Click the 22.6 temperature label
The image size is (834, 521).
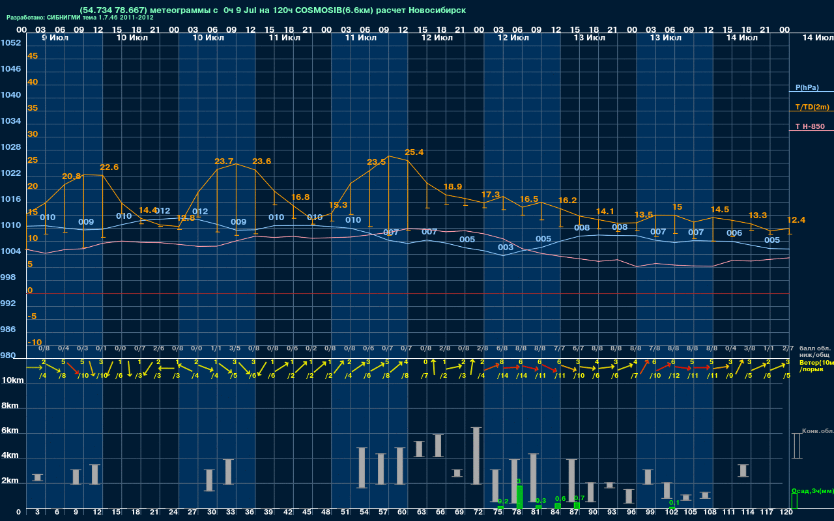coord(109,167)
